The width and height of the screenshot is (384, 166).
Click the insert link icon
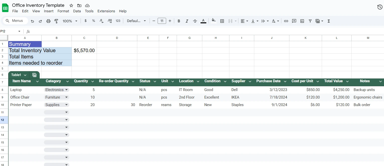[286, 21]
